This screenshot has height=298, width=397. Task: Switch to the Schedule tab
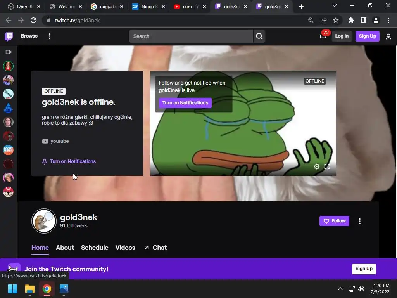click(x=95, y=248)
